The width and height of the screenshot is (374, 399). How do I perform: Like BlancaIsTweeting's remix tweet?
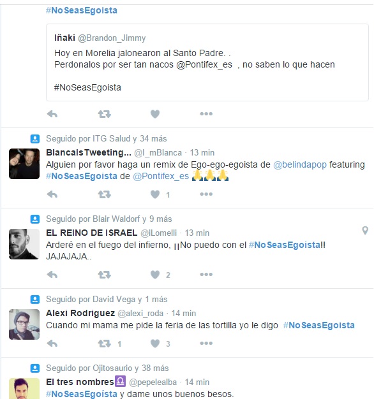tap(155, 194)
